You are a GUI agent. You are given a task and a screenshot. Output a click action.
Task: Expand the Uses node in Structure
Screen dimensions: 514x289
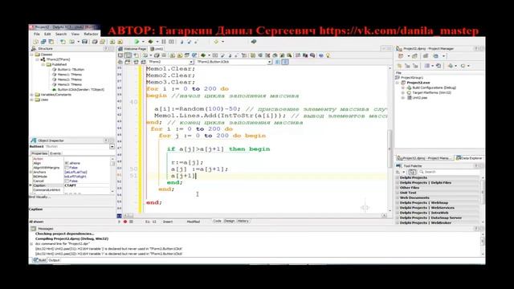(x=32, y=100)
